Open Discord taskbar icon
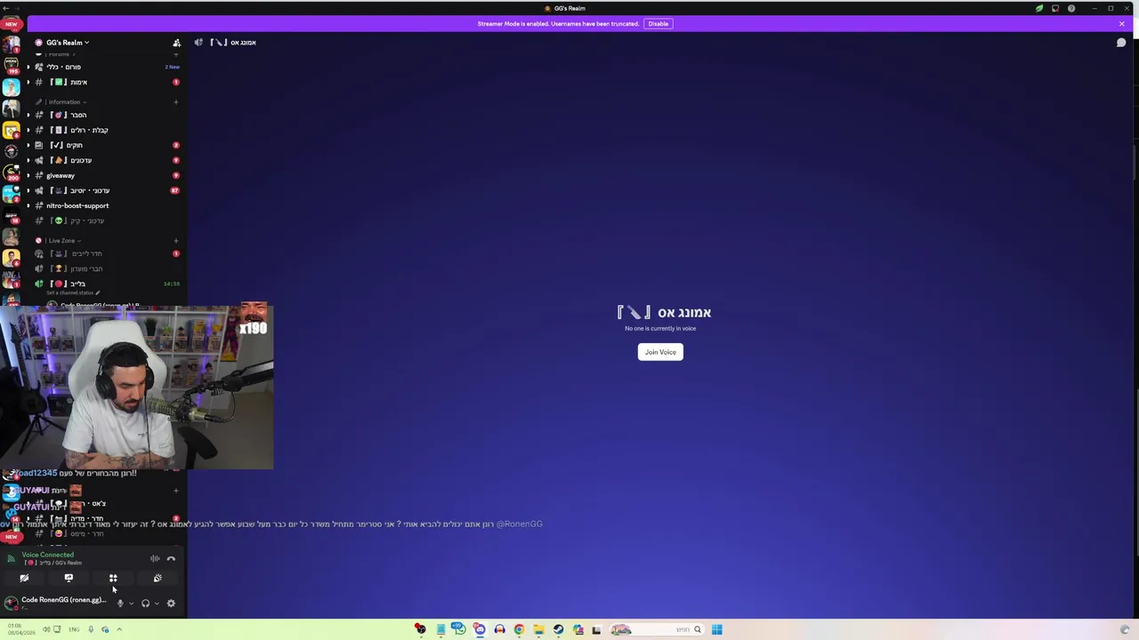This screenshot has width=1139, height=640. pyautogui.click(x=480, y=629)
